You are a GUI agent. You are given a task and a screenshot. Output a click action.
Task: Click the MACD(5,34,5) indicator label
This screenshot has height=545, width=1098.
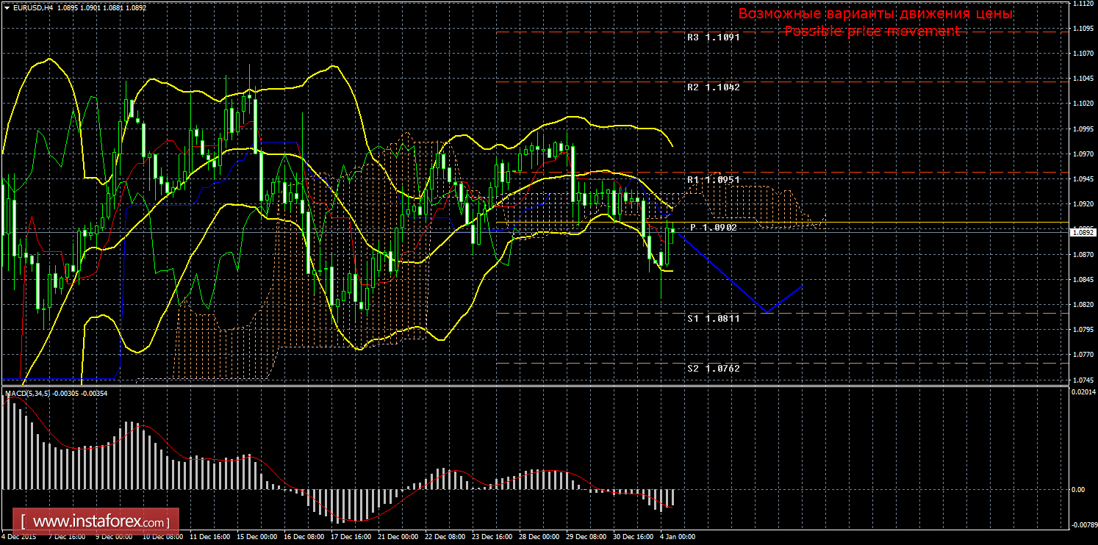(x=28, y=394)
